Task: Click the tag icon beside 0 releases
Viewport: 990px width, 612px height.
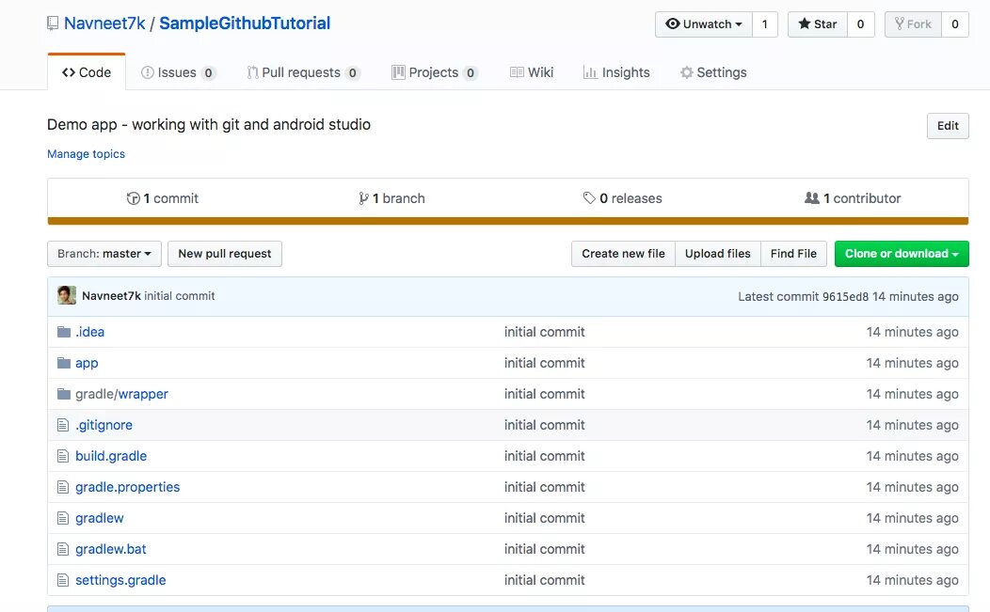Action: (x=589, y=198)
